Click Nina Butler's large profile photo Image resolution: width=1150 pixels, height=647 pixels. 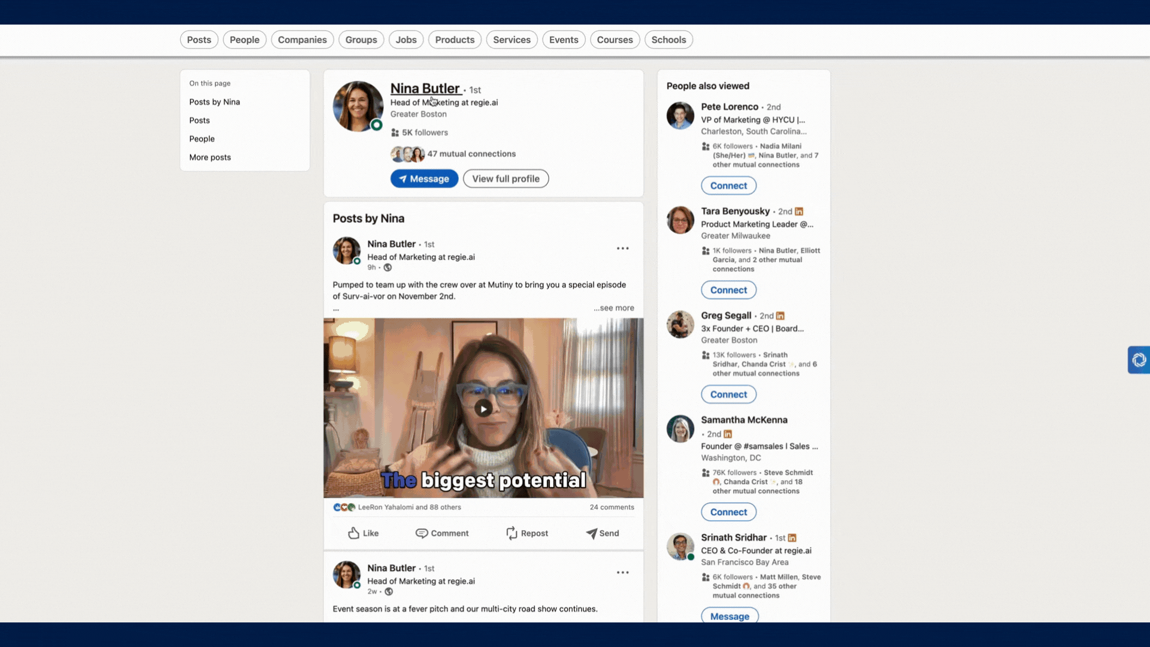coord(358,107)
